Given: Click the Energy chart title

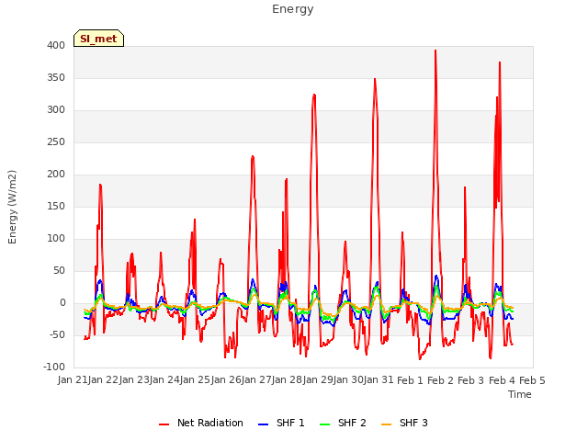Looking at the screenshot, I should [x=293, y=9].
